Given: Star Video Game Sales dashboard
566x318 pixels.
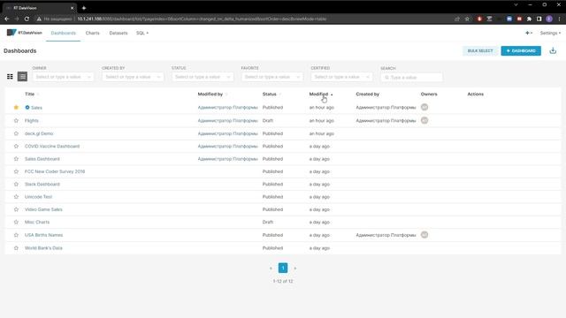Looking at the screenshot, I should point(16,209).
